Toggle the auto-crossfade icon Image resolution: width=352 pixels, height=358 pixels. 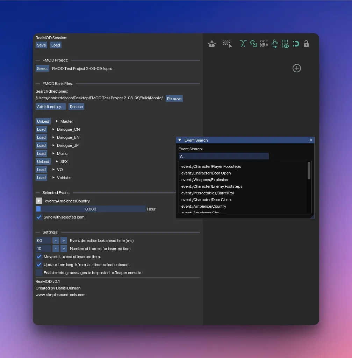pyautogui.click(x=243, y=44)
